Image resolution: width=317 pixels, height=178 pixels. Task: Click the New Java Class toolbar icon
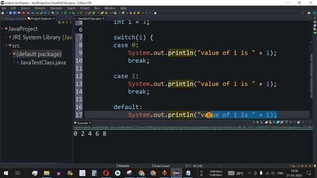coord(94,13)
